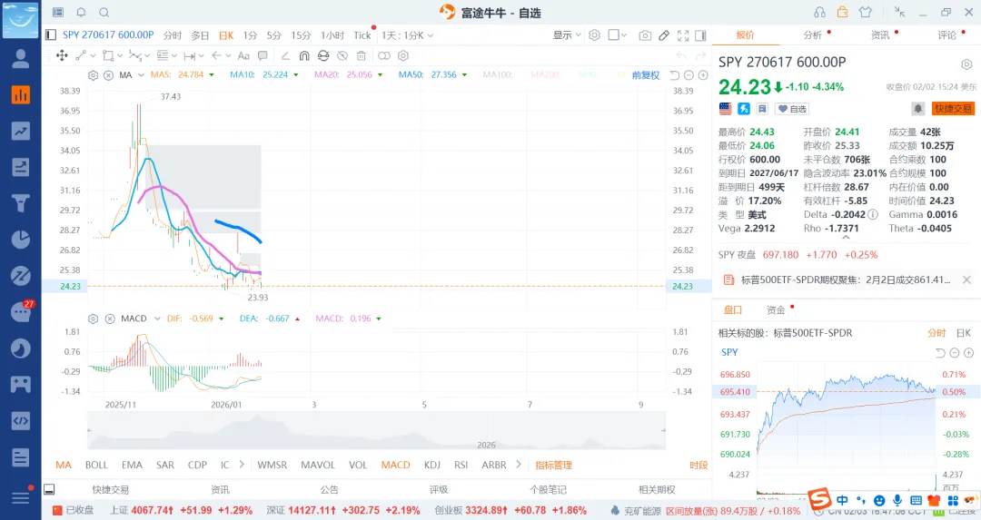This screenshot has width=981, height=520.
Task: Show more indicators with right chevron after ARBR
Action: pyautogui.click(x=519, y=465)
